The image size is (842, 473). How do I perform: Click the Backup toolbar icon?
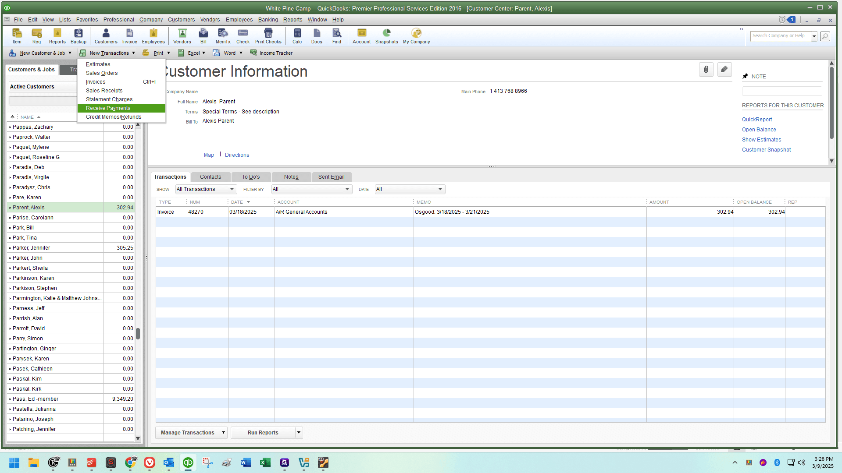click(x=78, y=36)
